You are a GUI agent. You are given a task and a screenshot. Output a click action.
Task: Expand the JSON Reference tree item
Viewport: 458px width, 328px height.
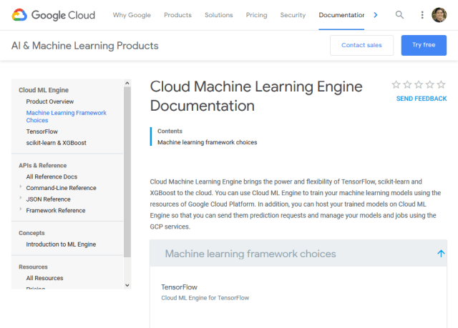point(21,198)
